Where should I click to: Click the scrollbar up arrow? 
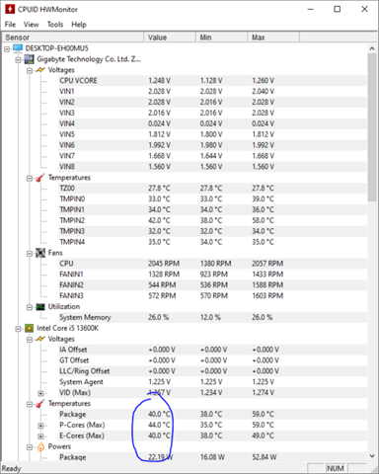coord(372,48)
